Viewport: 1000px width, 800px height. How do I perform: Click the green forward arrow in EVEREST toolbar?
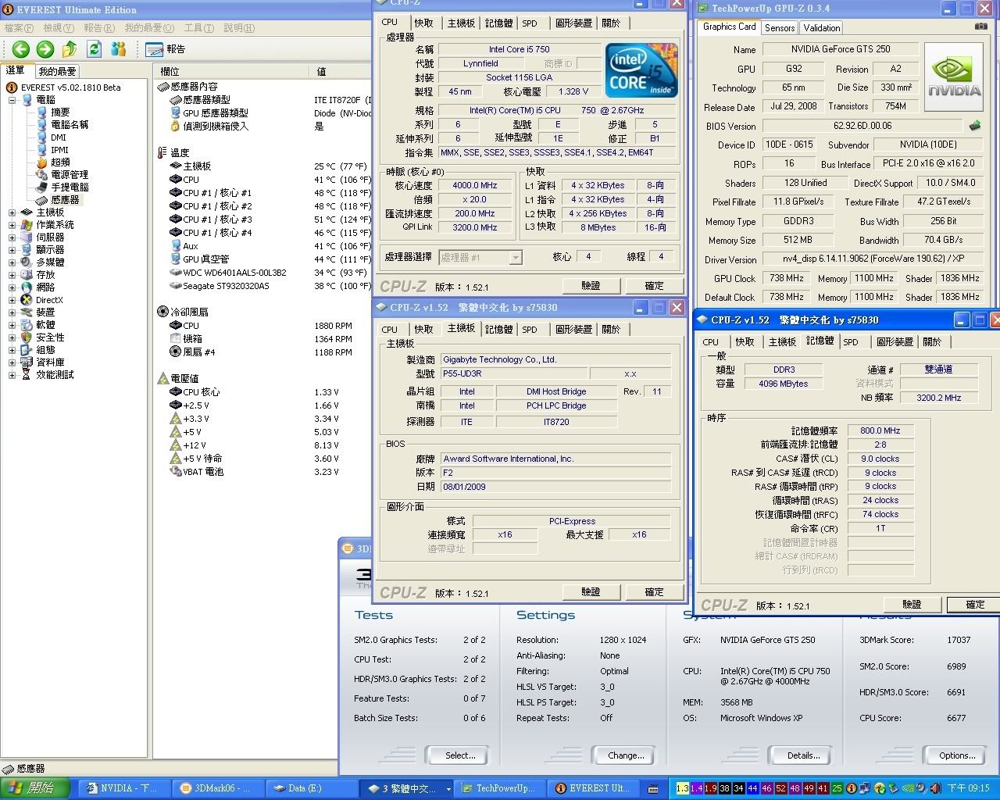tap(45, 49)
